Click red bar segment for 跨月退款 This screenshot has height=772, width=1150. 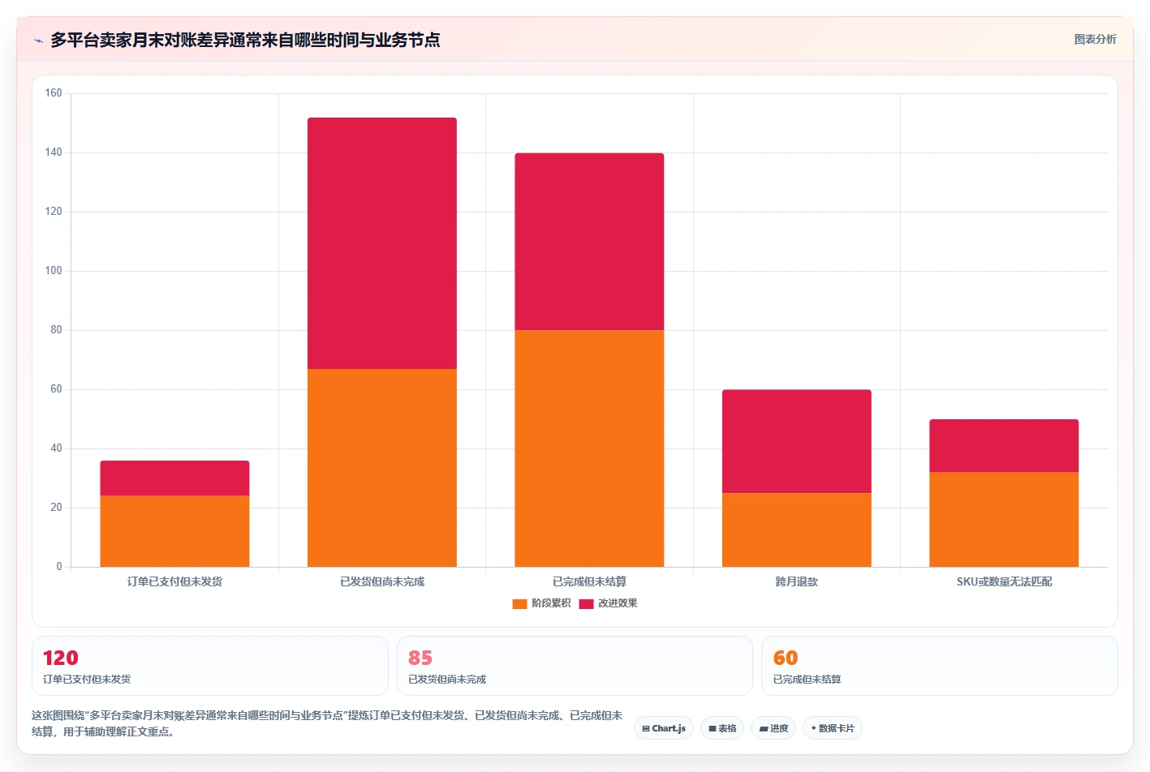click(x=797, y=441)
